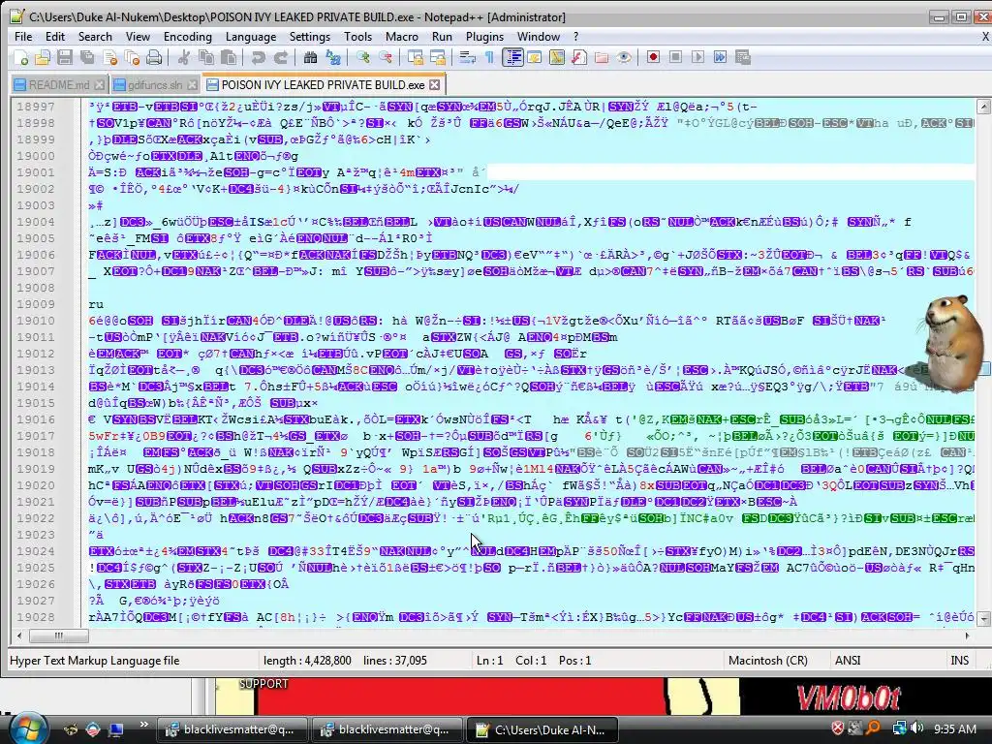Open the Window menu
Viewport: 992px width, 744px height.
click(x=539, y=37)
